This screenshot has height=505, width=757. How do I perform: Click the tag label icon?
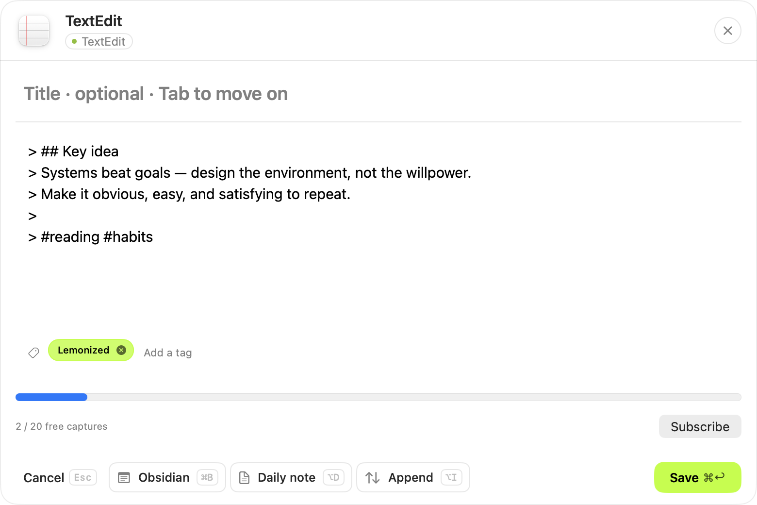tap(33, 353)
